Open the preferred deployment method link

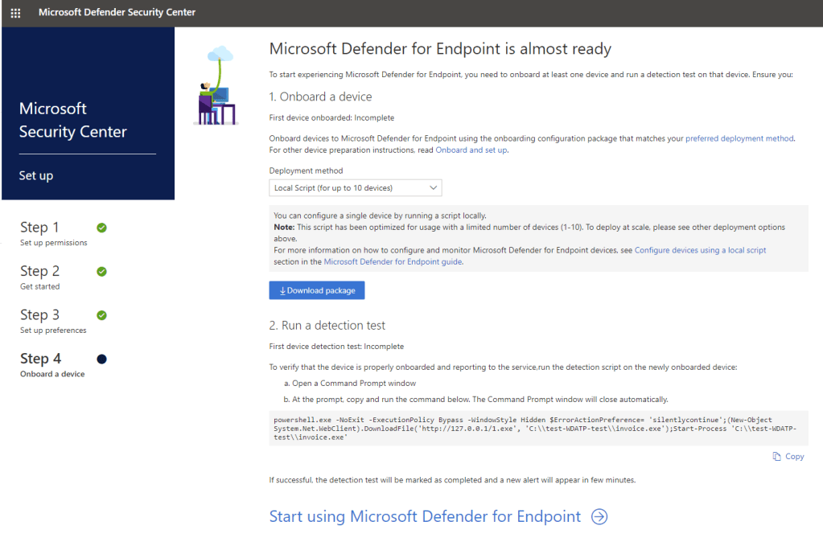(x=739, y=138)
